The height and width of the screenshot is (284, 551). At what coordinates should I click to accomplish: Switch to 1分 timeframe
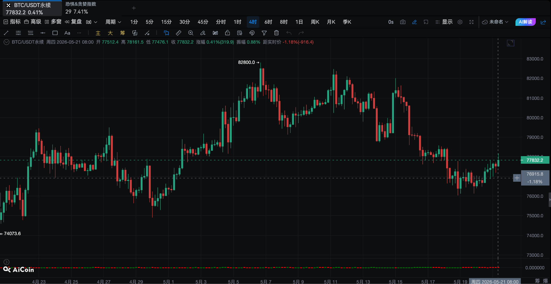[x=134, y=22]
